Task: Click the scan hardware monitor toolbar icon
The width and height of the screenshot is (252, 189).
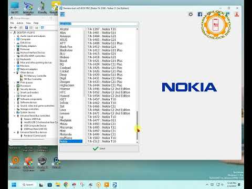Action: tap(43, 27)
